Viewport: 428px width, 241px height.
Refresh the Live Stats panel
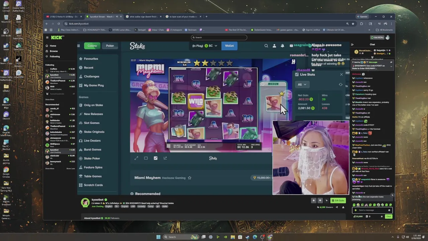(x=341, y=85)
